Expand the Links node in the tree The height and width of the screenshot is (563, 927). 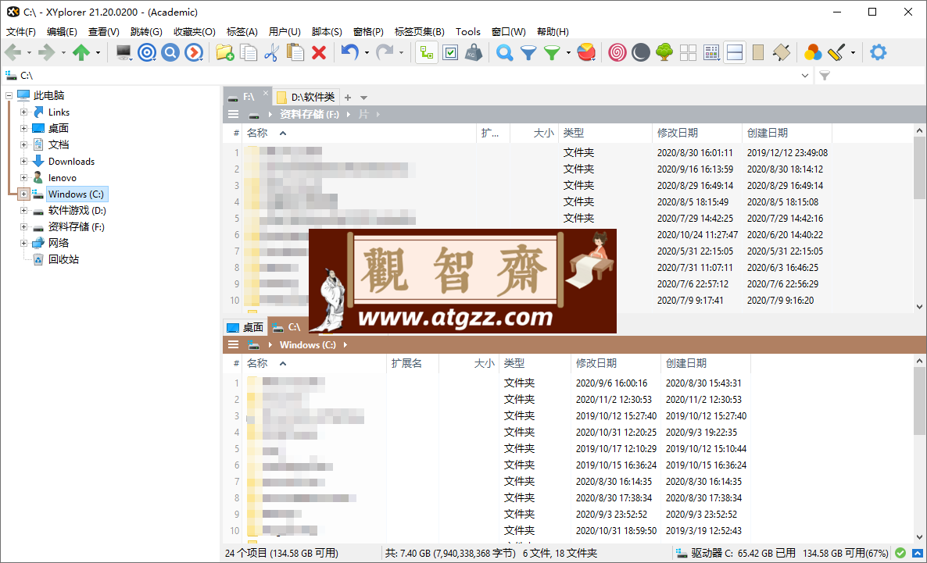23,112
